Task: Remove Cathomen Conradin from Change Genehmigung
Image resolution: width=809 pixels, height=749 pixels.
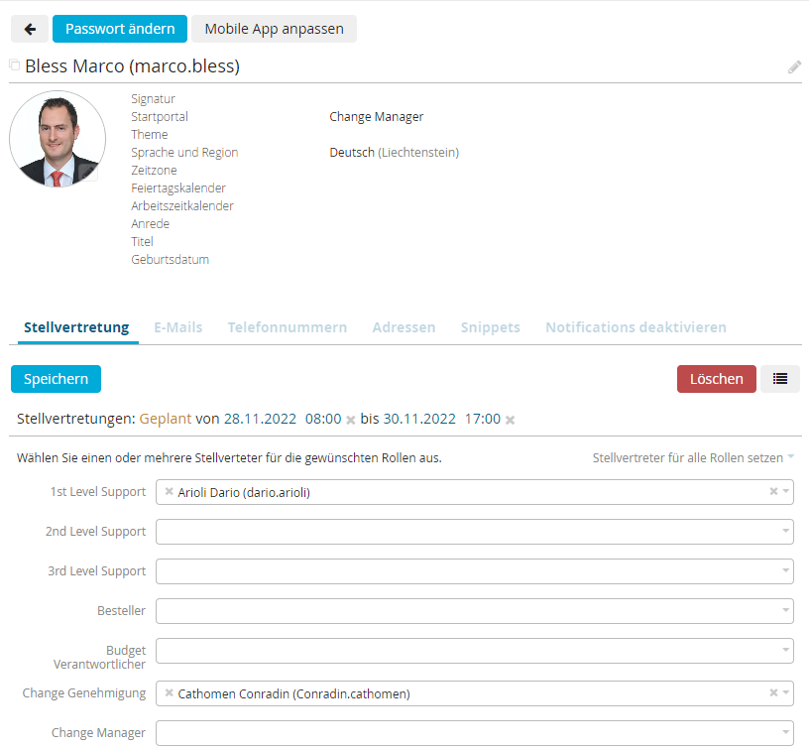Action: [x=169, y=693]
